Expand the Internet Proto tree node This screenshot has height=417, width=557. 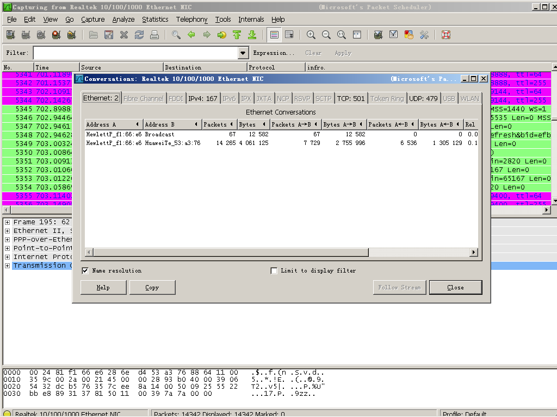coord(7,257)
